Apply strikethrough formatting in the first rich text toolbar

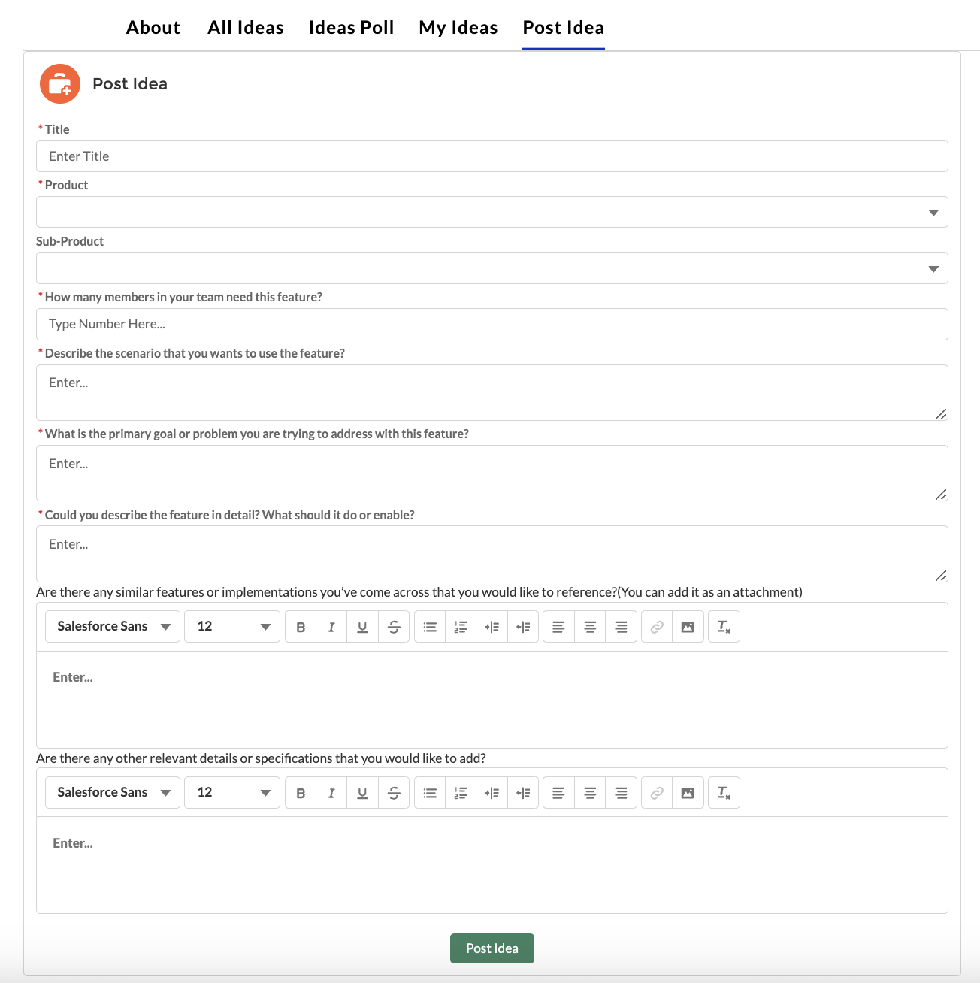pos(394,626)
